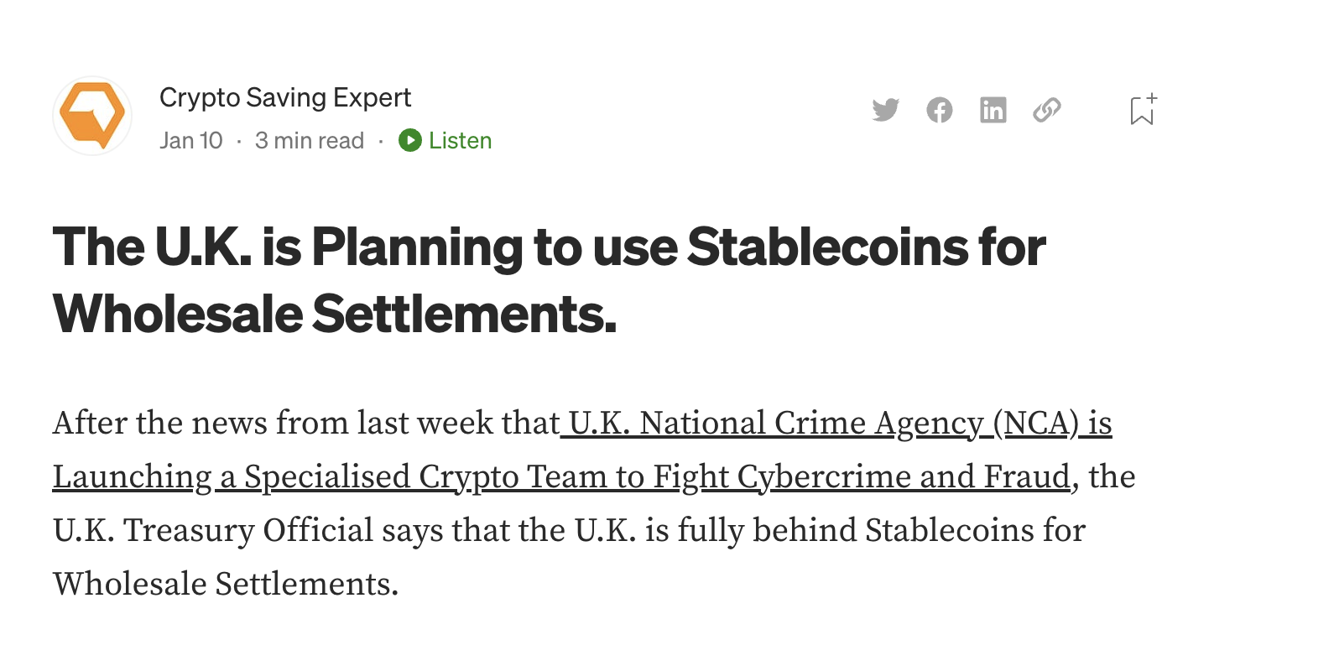Click the headline's first line about Stablecoins
Image resolution: width=1334 pixels, height=671 pixels.
click(549, 247)
